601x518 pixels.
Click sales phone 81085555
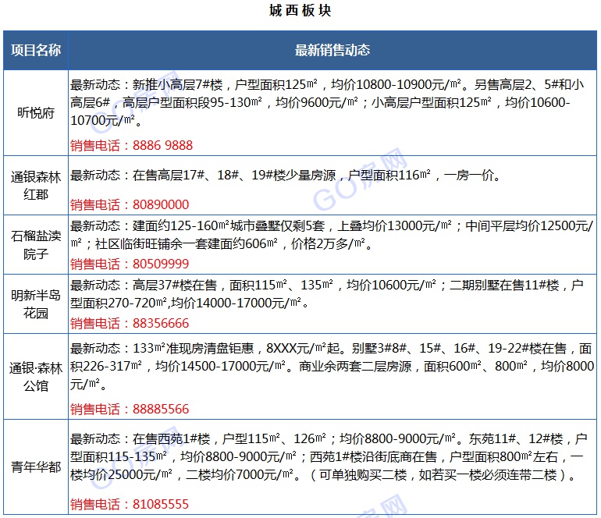(x=161, y=504)
